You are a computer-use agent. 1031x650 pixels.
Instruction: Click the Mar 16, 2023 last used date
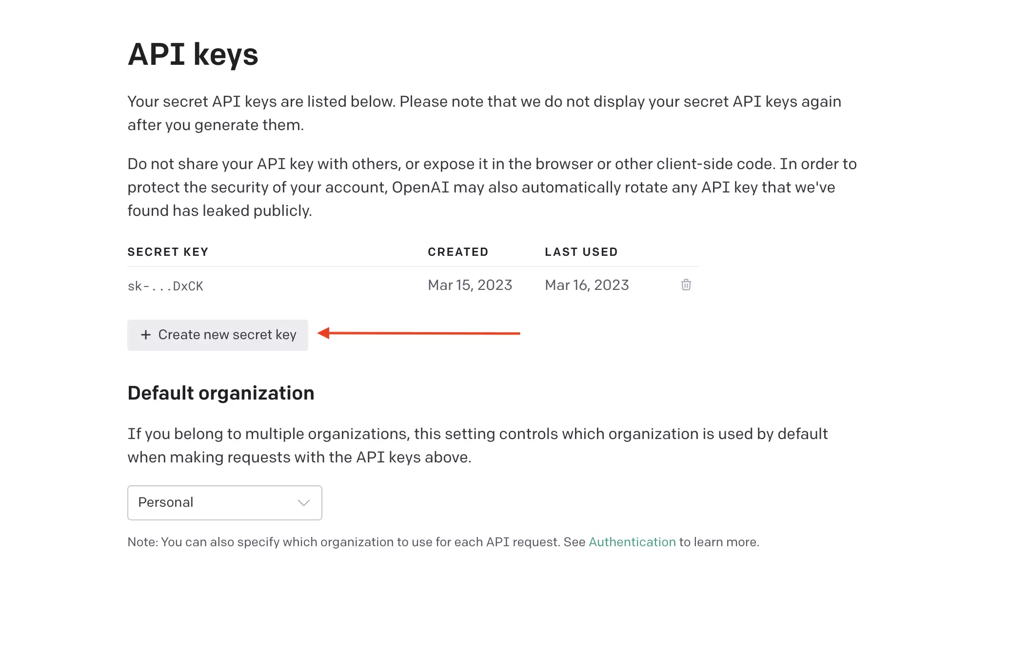[587, 285]
